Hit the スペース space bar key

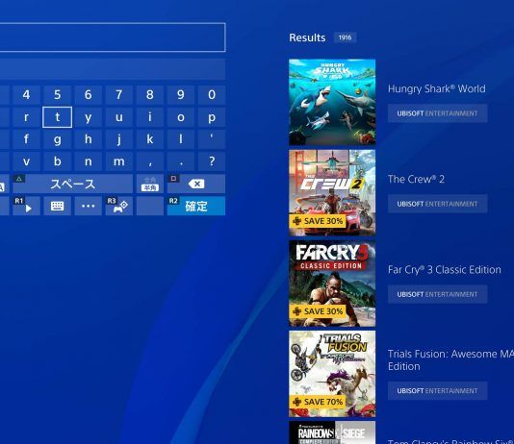coord(73,184)
